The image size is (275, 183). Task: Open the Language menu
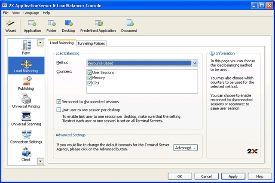coord(31,13)
